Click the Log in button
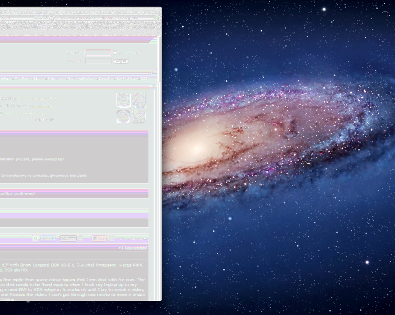This screenshot has width=395, height=315. pos(121,61)
